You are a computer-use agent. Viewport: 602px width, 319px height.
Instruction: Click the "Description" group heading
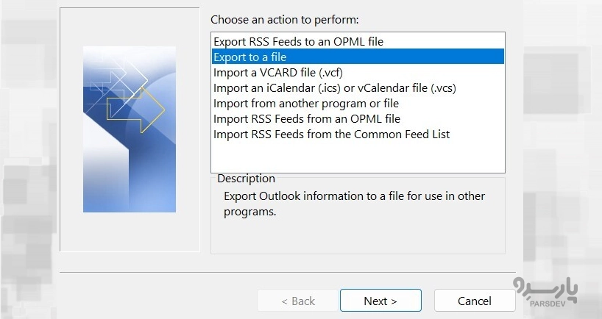tap(246, 179)
